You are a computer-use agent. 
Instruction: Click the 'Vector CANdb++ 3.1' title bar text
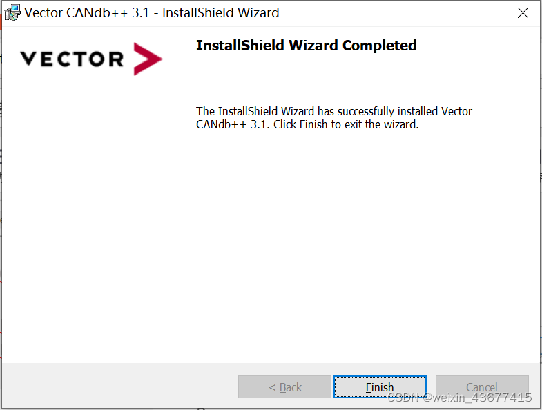pyautogui.click(x=86, y=13)
